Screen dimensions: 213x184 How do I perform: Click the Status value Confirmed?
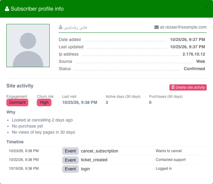click(194, 69)
